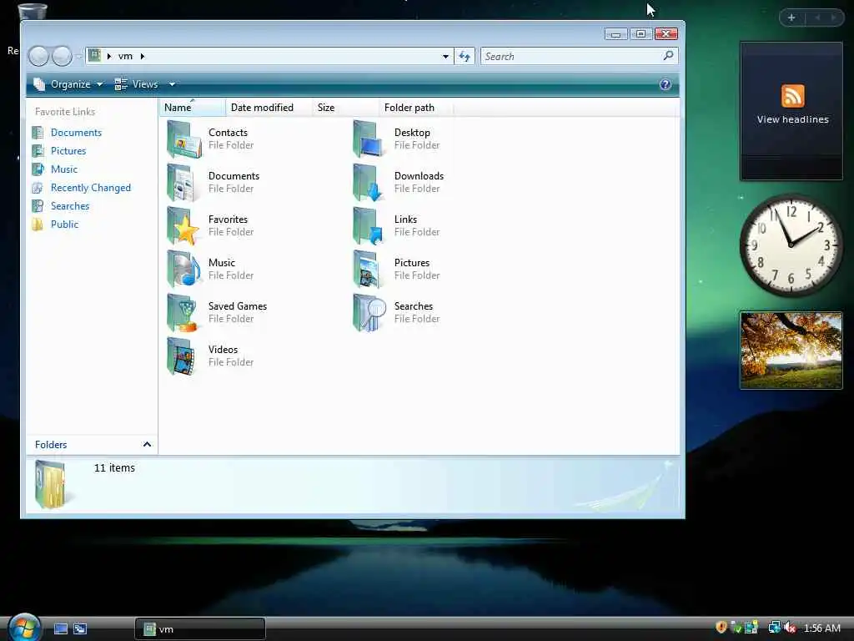The image size is (854, 641).
Task: Click the Back navigation button
Action: click(x=38, y=56)
